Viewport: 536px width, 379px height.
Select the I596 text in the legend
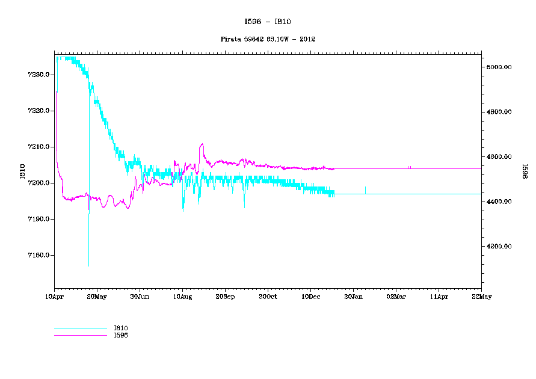pyautogui.click(x=121, y=335)
